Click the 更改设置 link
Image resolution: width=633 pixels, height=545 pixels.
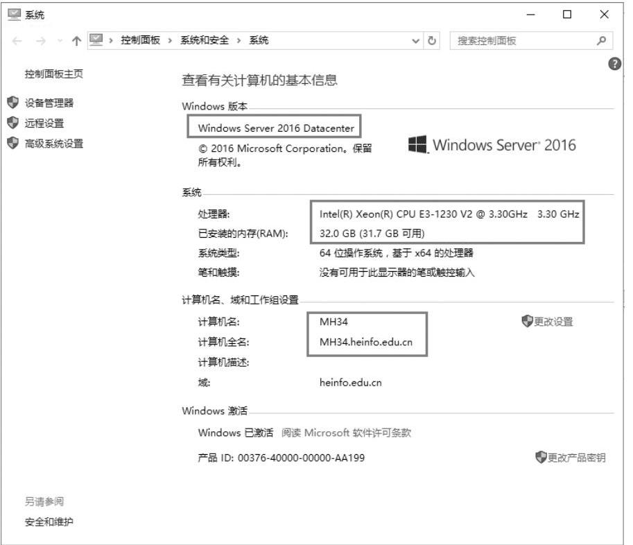click(553, 322)
